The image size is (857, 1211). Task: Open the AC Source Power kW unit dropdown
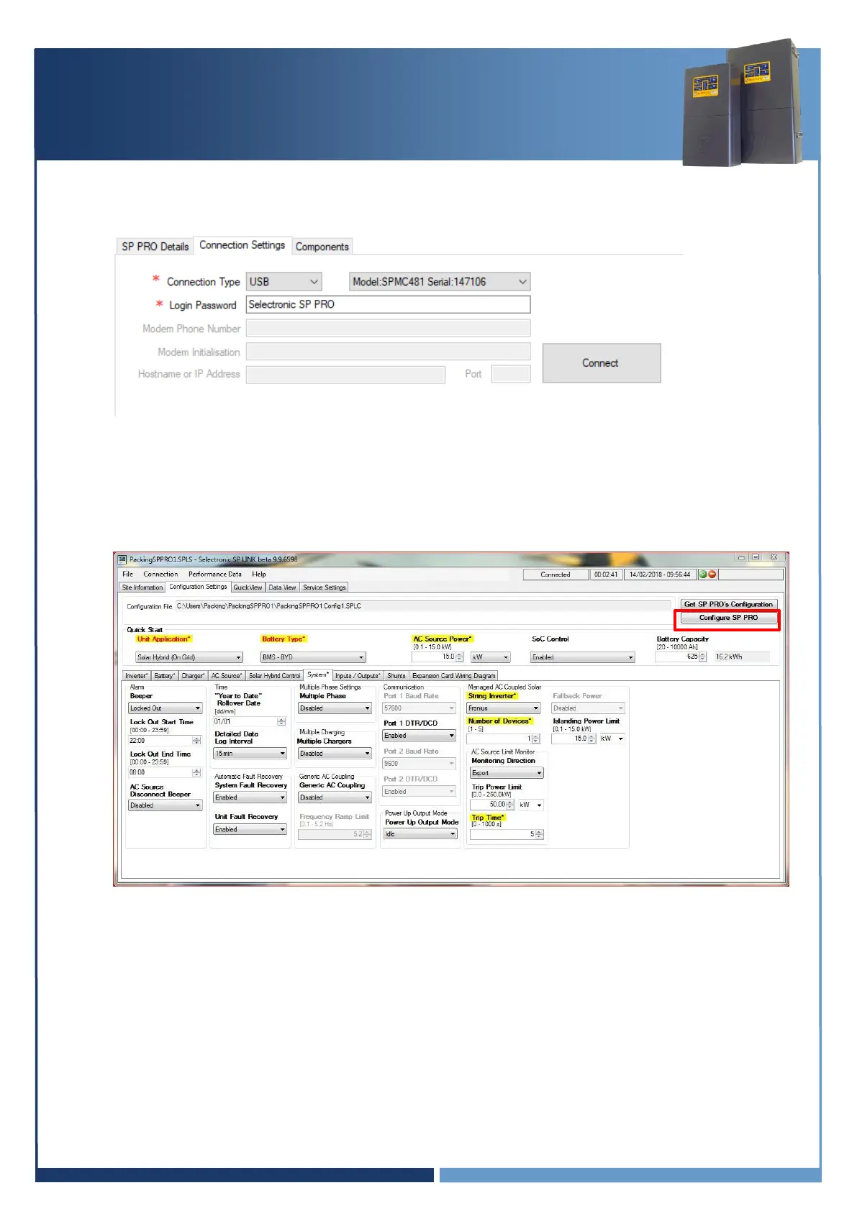490,657
